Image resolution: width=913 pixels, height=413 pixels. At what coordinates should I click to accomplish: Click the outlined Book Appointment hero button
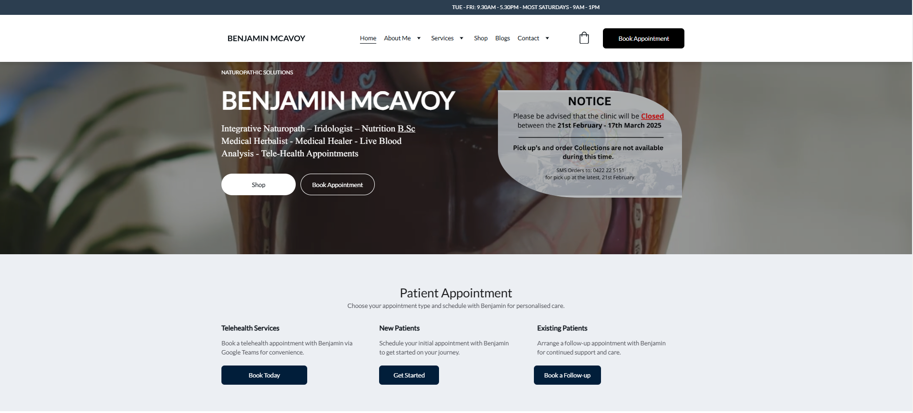click(x=337, y=185)
